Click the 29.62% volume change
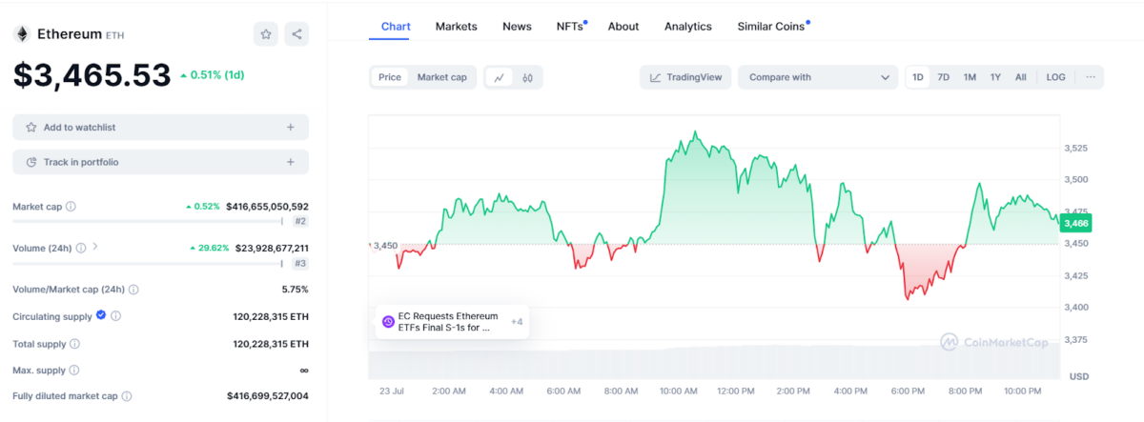The image size is (1144, 422). pyautogui.click(x=210, y=248)
